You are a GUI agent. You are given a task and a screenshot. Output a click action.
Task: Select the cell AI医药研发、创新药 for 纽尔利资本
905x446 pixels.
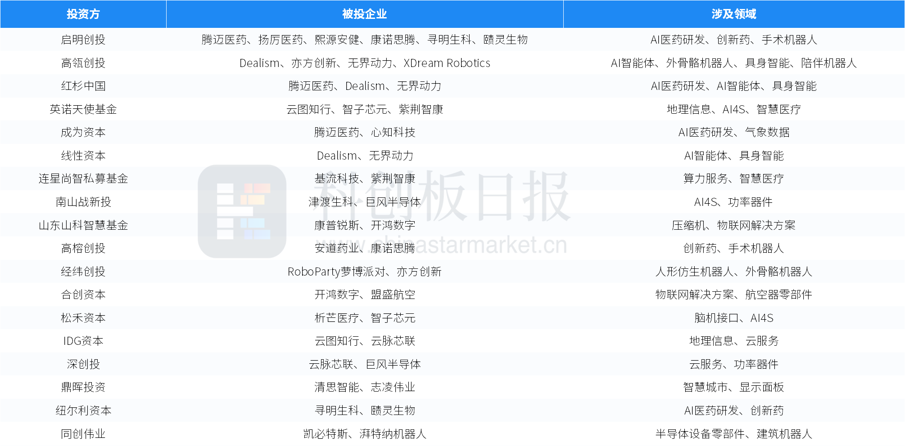[x=734, y=410]
